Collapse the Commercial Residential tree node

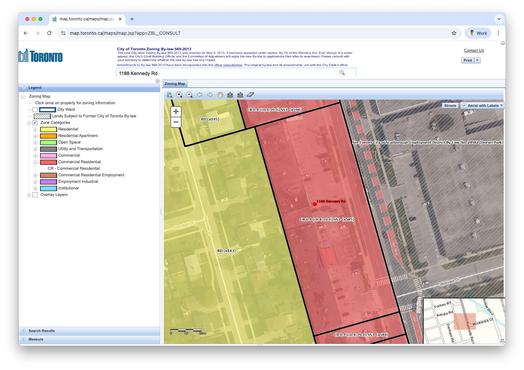click(x=35, y=162)
